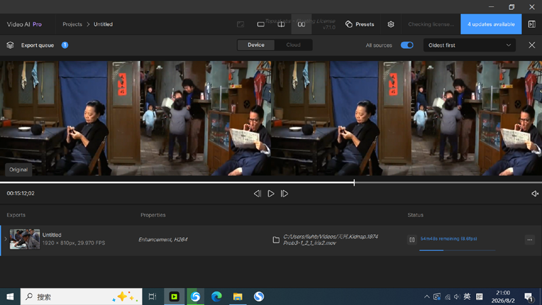Select side-by-side view layout icon
Screen dimensions: 542x305
tap(301, 24)
